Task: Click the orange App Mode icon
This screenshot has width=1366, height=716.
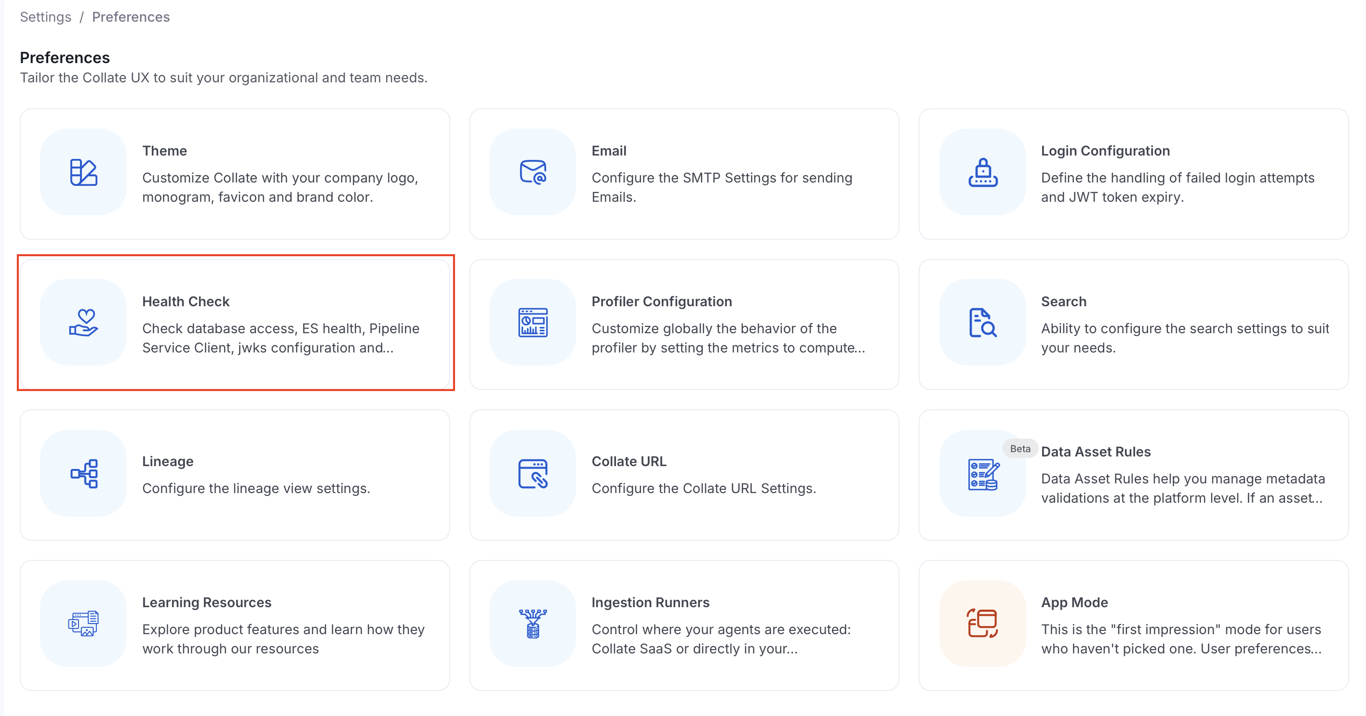Action: pyautogui.click(x=983, y=624)
